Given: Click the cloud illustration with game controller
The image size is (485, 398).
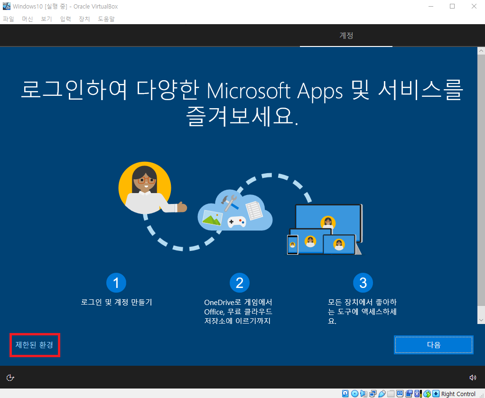Looking at the screenshot, I should 235,210.
